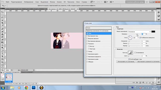Click the delete layer trash icon
This screenshot has width=161, height=90.
pyautogui.click(x=153, y=82)
